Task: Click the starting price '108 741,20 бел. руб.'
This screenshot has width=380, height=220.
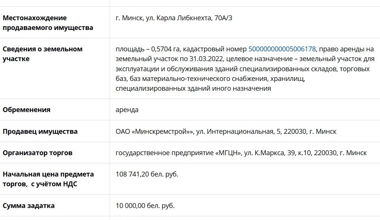Action: click(x=147, y=174)
